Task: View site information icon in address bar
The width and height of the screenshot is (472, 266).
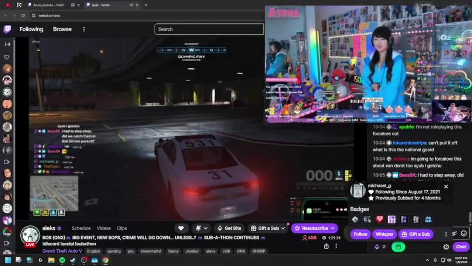Action: (x=34, y=16)
